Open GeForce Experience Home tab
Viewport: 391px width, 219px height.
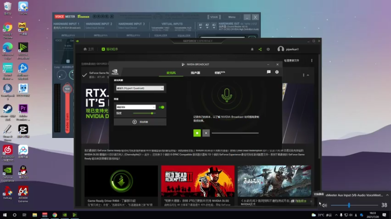88,49
